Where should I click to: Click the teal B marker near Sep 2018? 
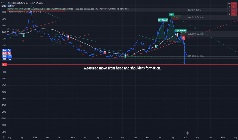click(x=23, y=36)
